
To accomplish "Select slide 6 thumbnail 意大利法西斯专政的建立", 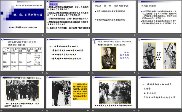I will click(68, 54).
